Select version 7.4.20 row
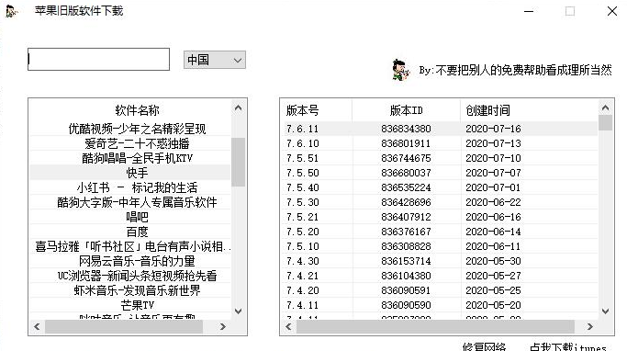 [x=440, y=290]
